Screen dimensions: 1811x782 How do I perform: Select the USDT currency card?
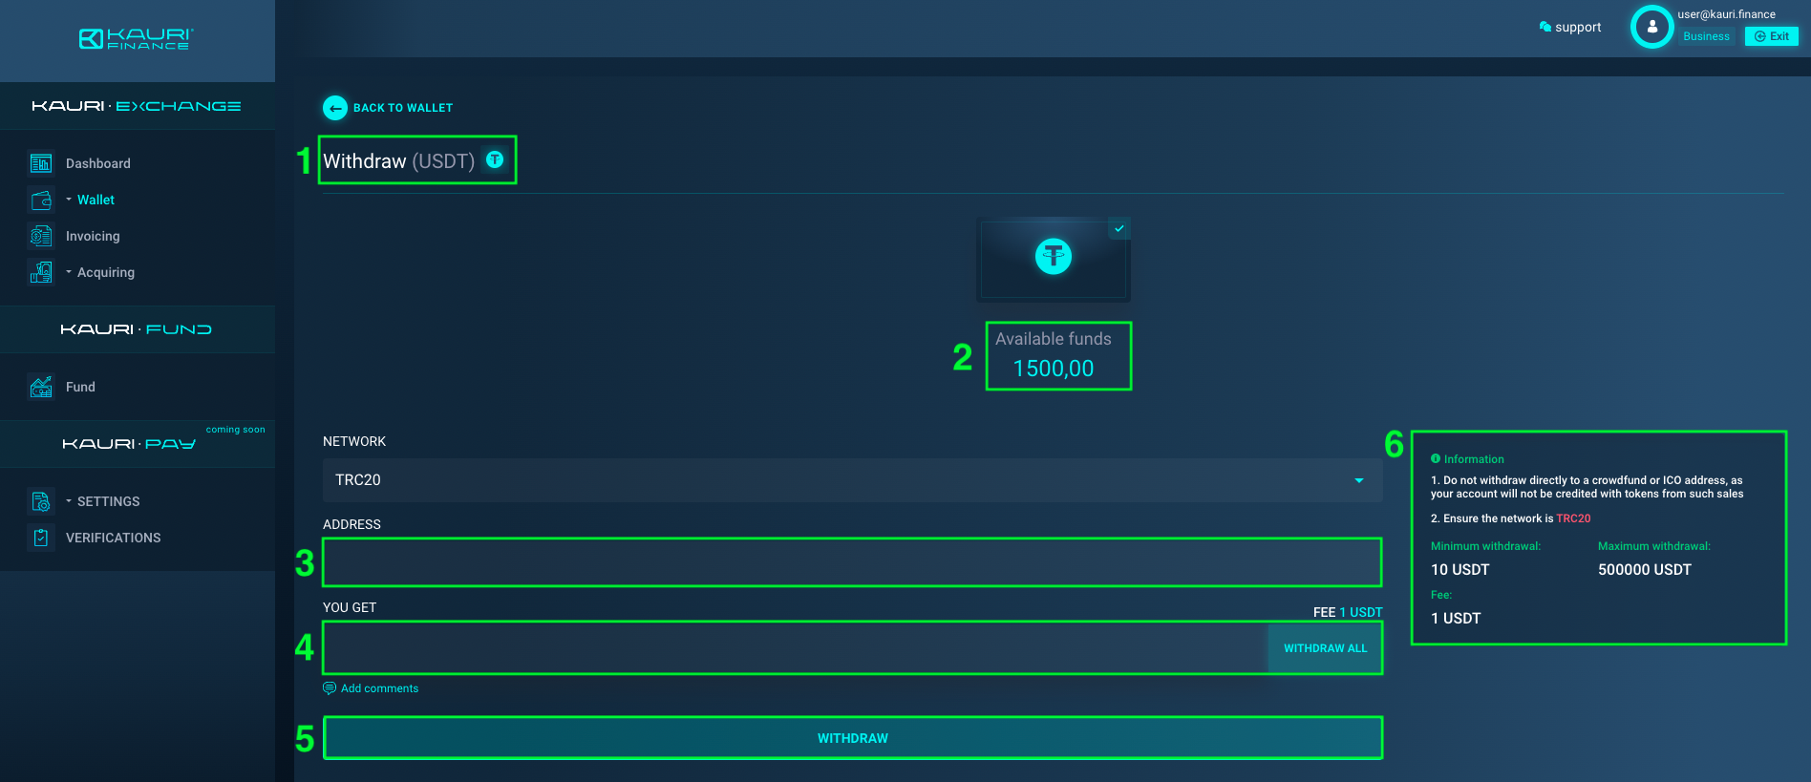[1054, 259]
